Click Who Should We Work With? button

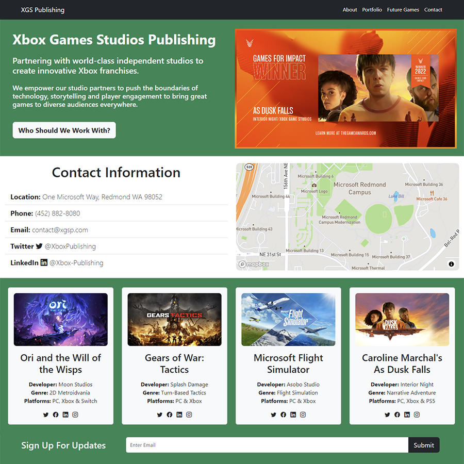click(x=64, y=130)
